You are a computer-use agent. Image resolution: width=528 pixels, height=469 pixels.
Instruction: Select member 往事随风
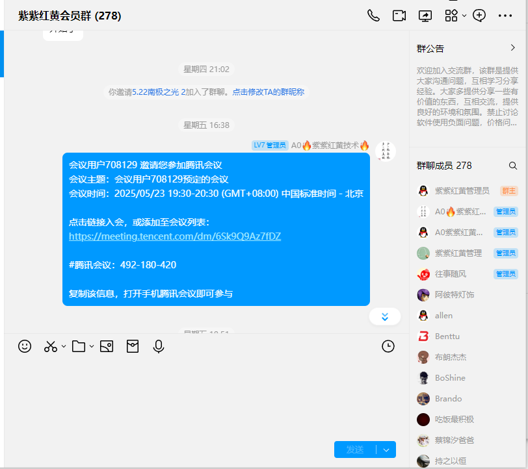[x=467, y=274]
